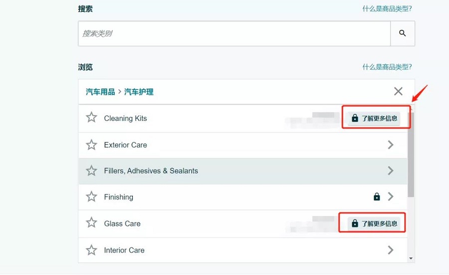
Task: Click 了解更多信息 button for Cleaning Kits
Action: tap(375, 118)
